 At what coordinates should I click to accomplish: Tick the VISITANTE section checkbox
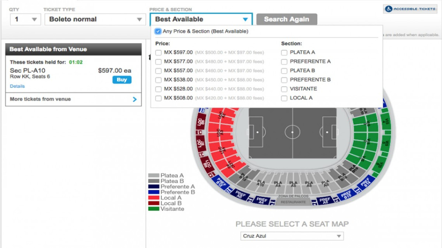coord(284,89)
